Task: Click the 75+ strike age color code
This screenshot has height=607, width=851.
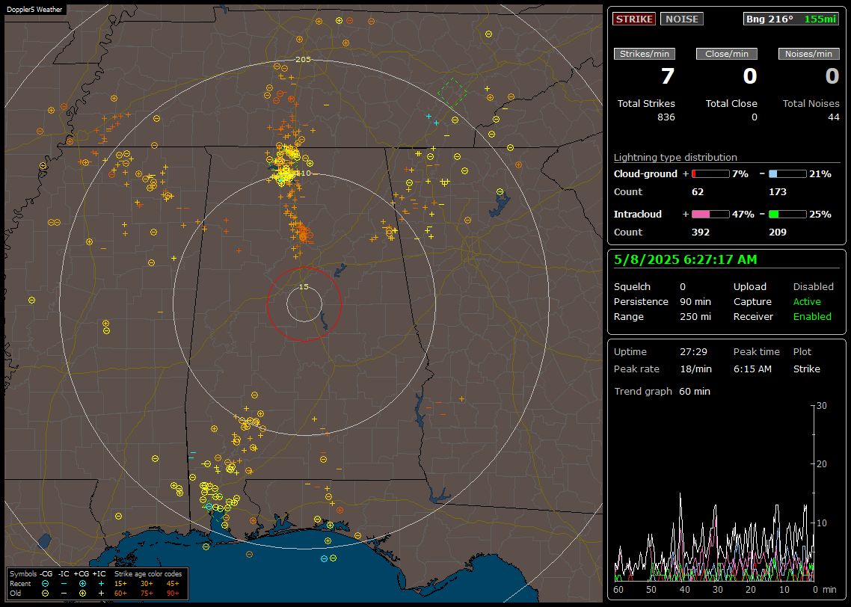Action: pos(147,594)
